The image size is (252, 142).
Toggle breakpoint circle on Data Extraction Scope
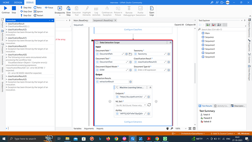pyautogui.click(x=97, y=42)
